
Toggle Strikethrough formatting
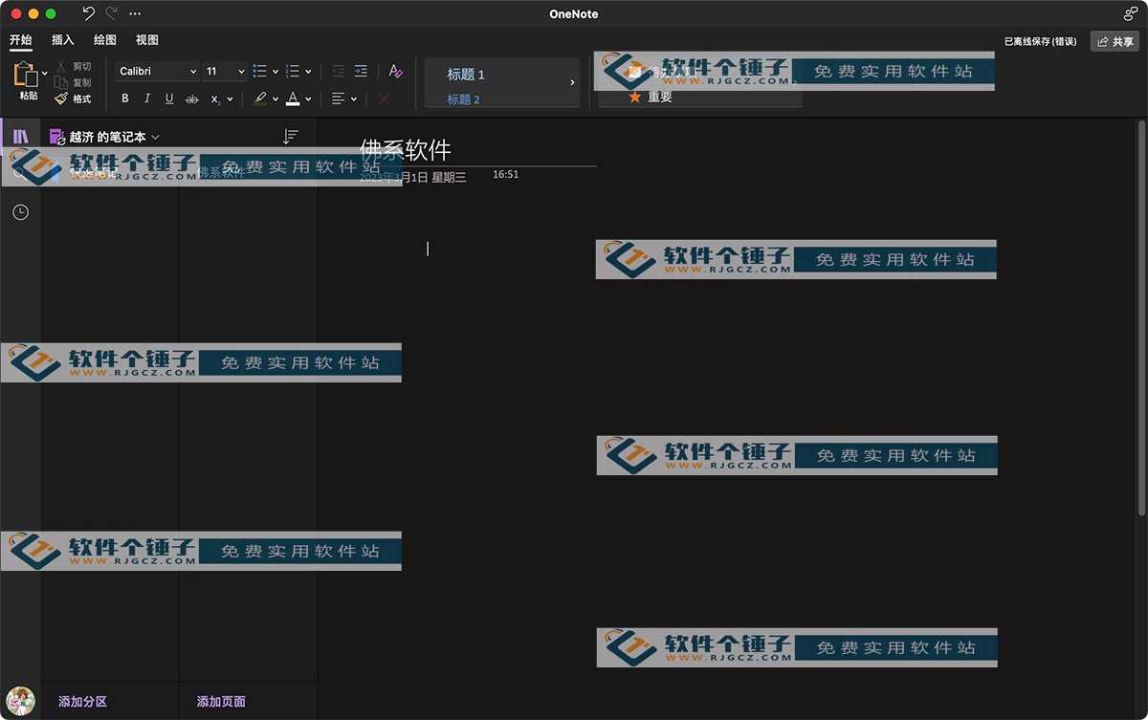(x=192, y=98)
